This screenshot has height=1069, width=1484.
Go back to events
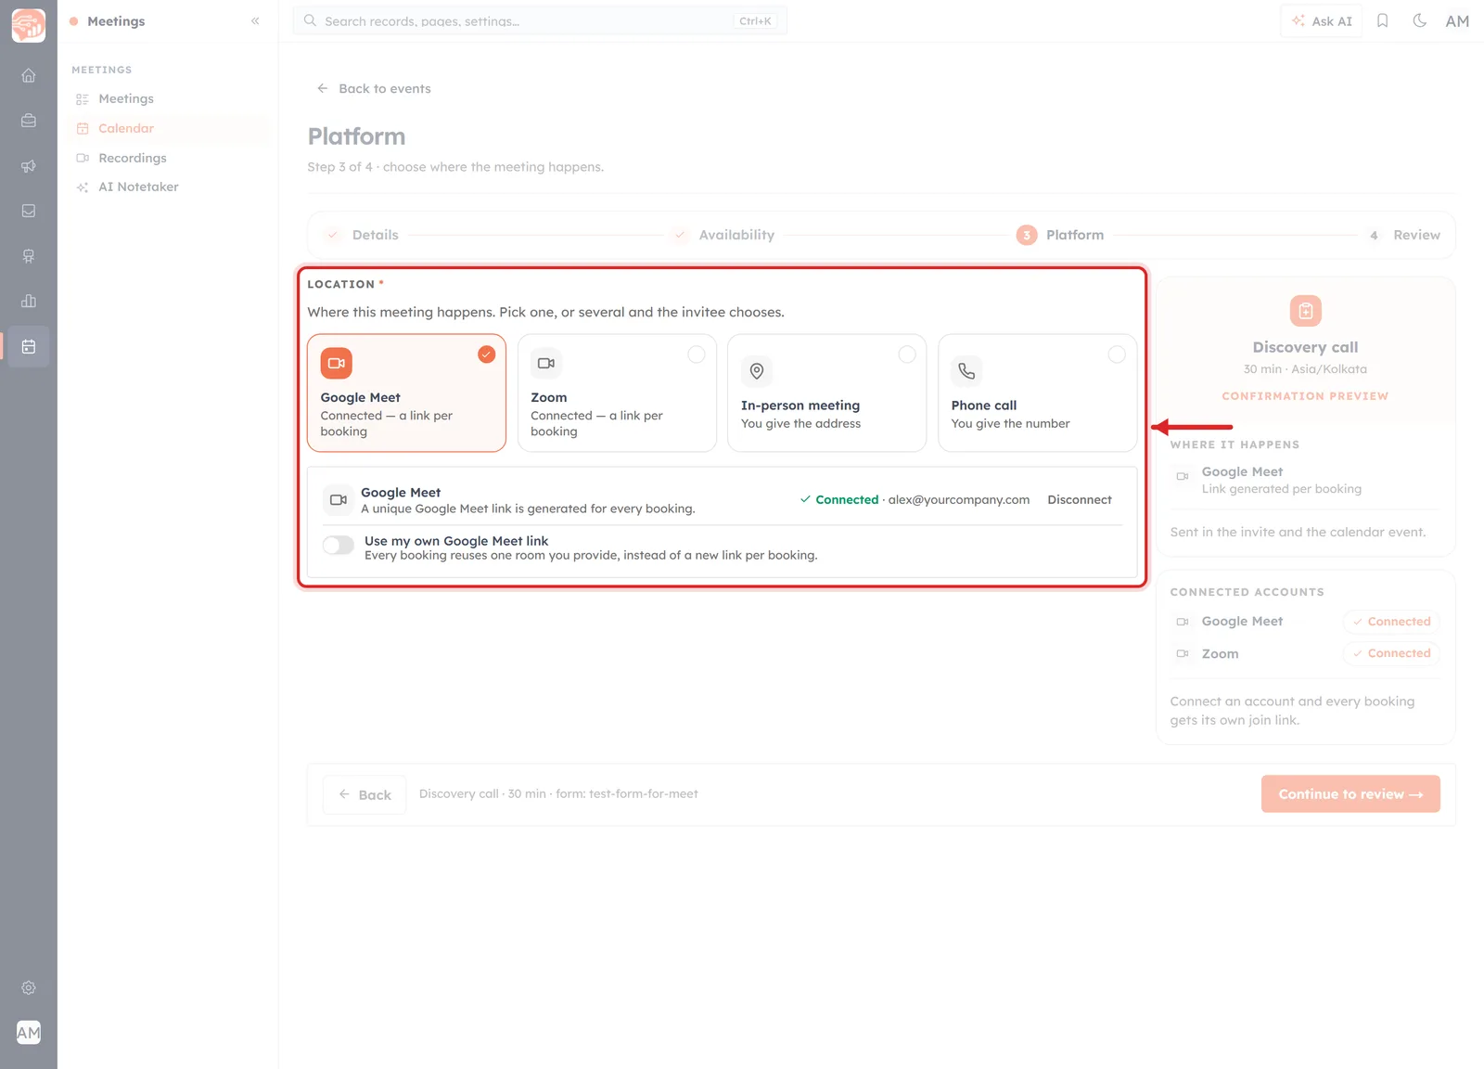tap(374, 88)
